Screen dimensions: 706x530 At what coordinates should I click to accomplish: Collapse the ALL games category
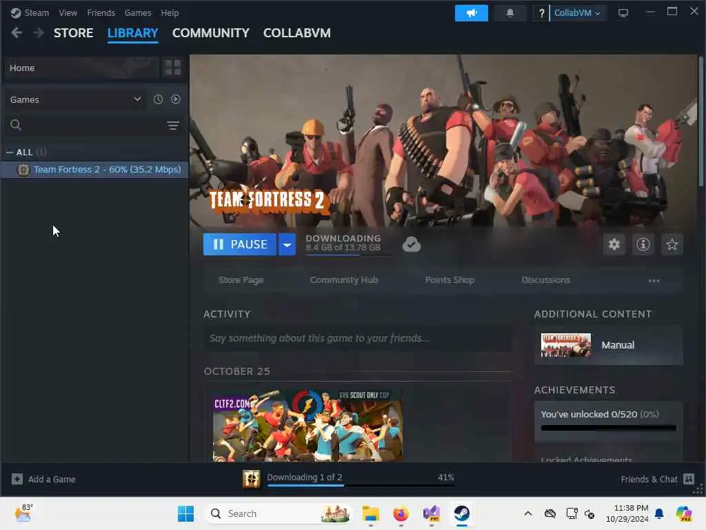click(10, 153)
